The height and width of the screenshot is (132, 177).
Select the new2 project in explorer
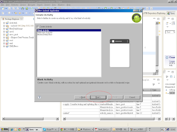tap(12, 32)
